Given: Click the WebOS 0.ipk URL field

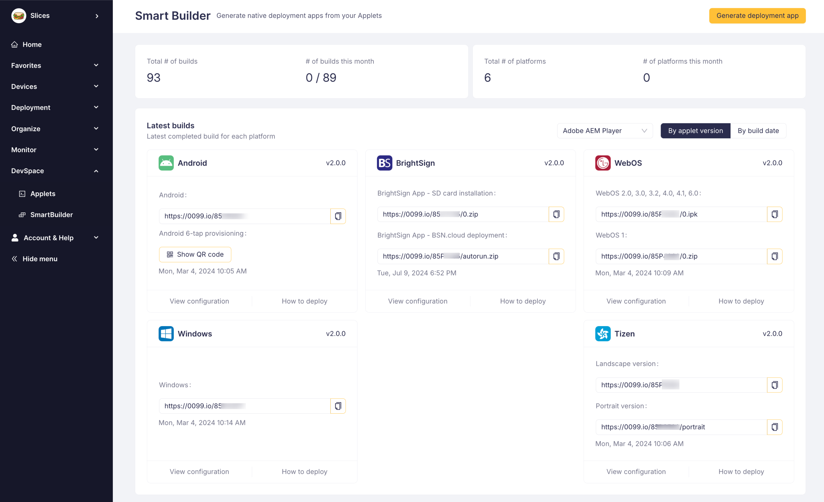Looking at the screenshot, I should pyautogui.click(x=681, y=214).
